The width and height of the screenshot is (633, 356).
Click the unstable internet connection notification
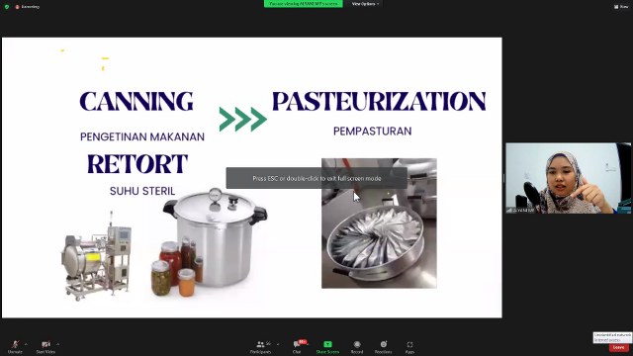(x=612, y=337)
